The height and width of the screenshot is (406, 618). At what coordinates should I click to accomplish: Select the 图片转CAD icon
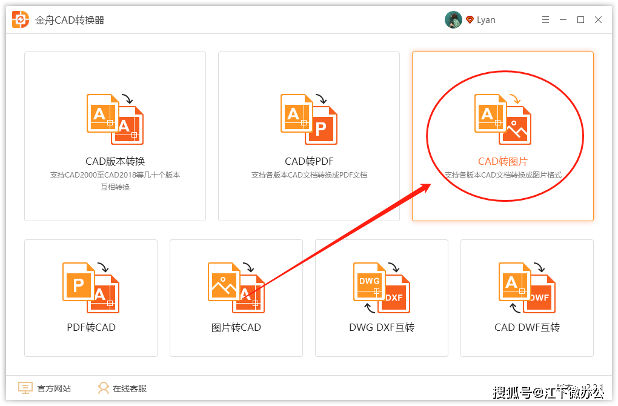[x=236, y=287]
